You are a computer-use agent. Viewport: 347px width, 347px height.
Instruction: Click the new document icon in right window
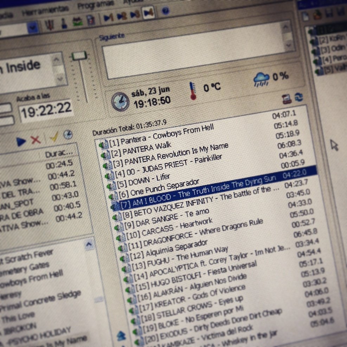[306, 17]
